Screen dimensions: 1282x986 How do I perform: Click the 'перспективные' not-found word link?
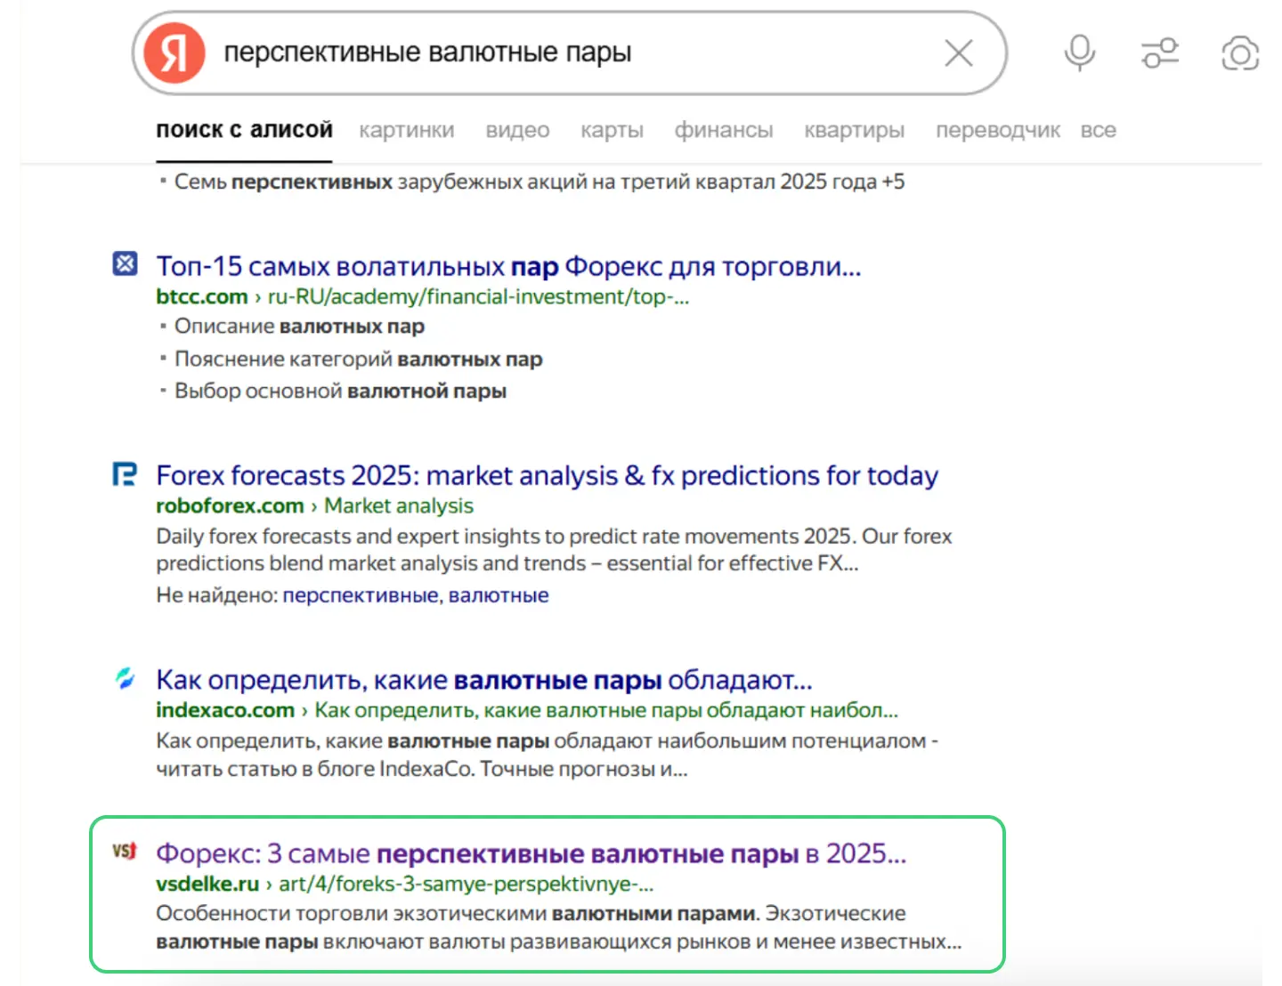pos(361,595)
